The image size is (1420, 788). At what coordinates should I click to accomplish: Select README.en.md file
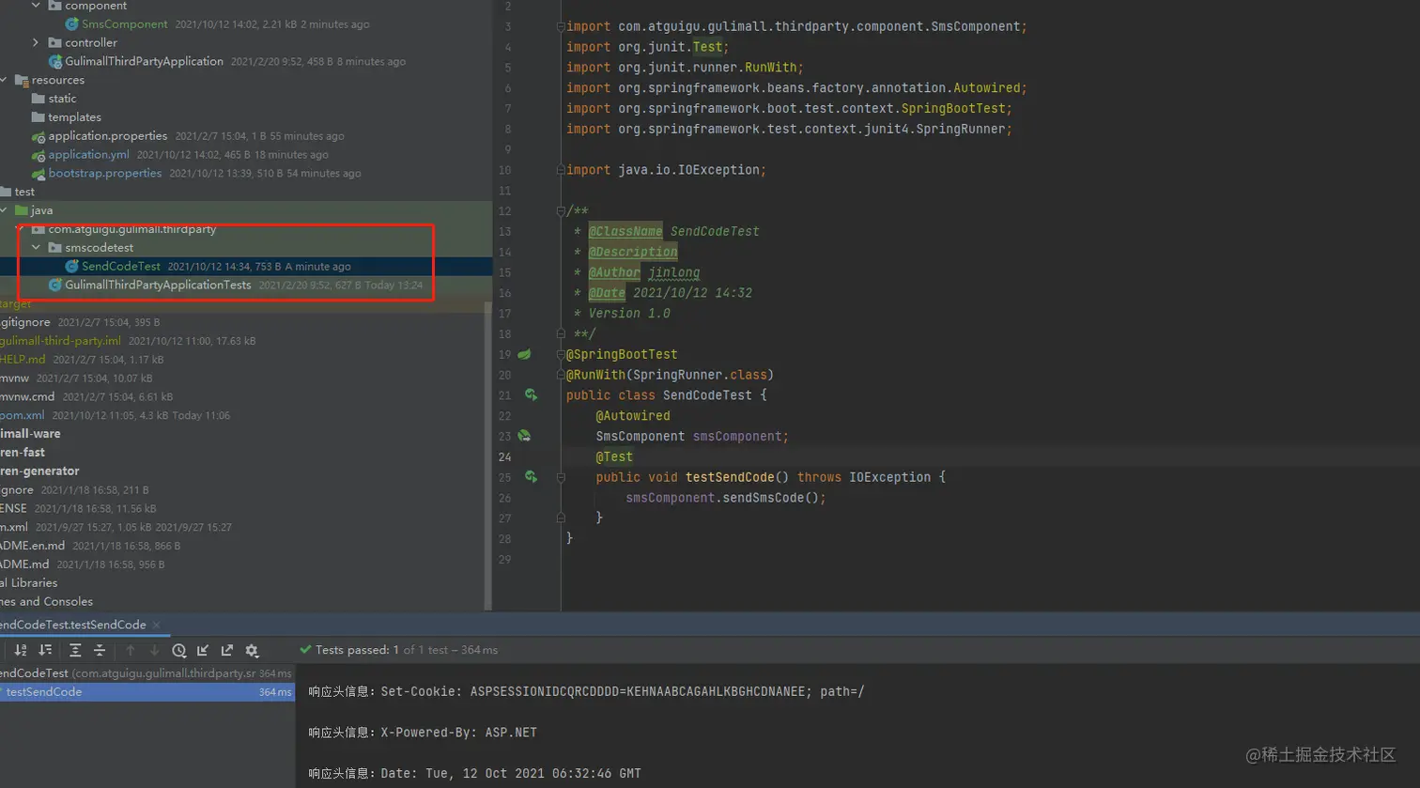click(33, 546)
